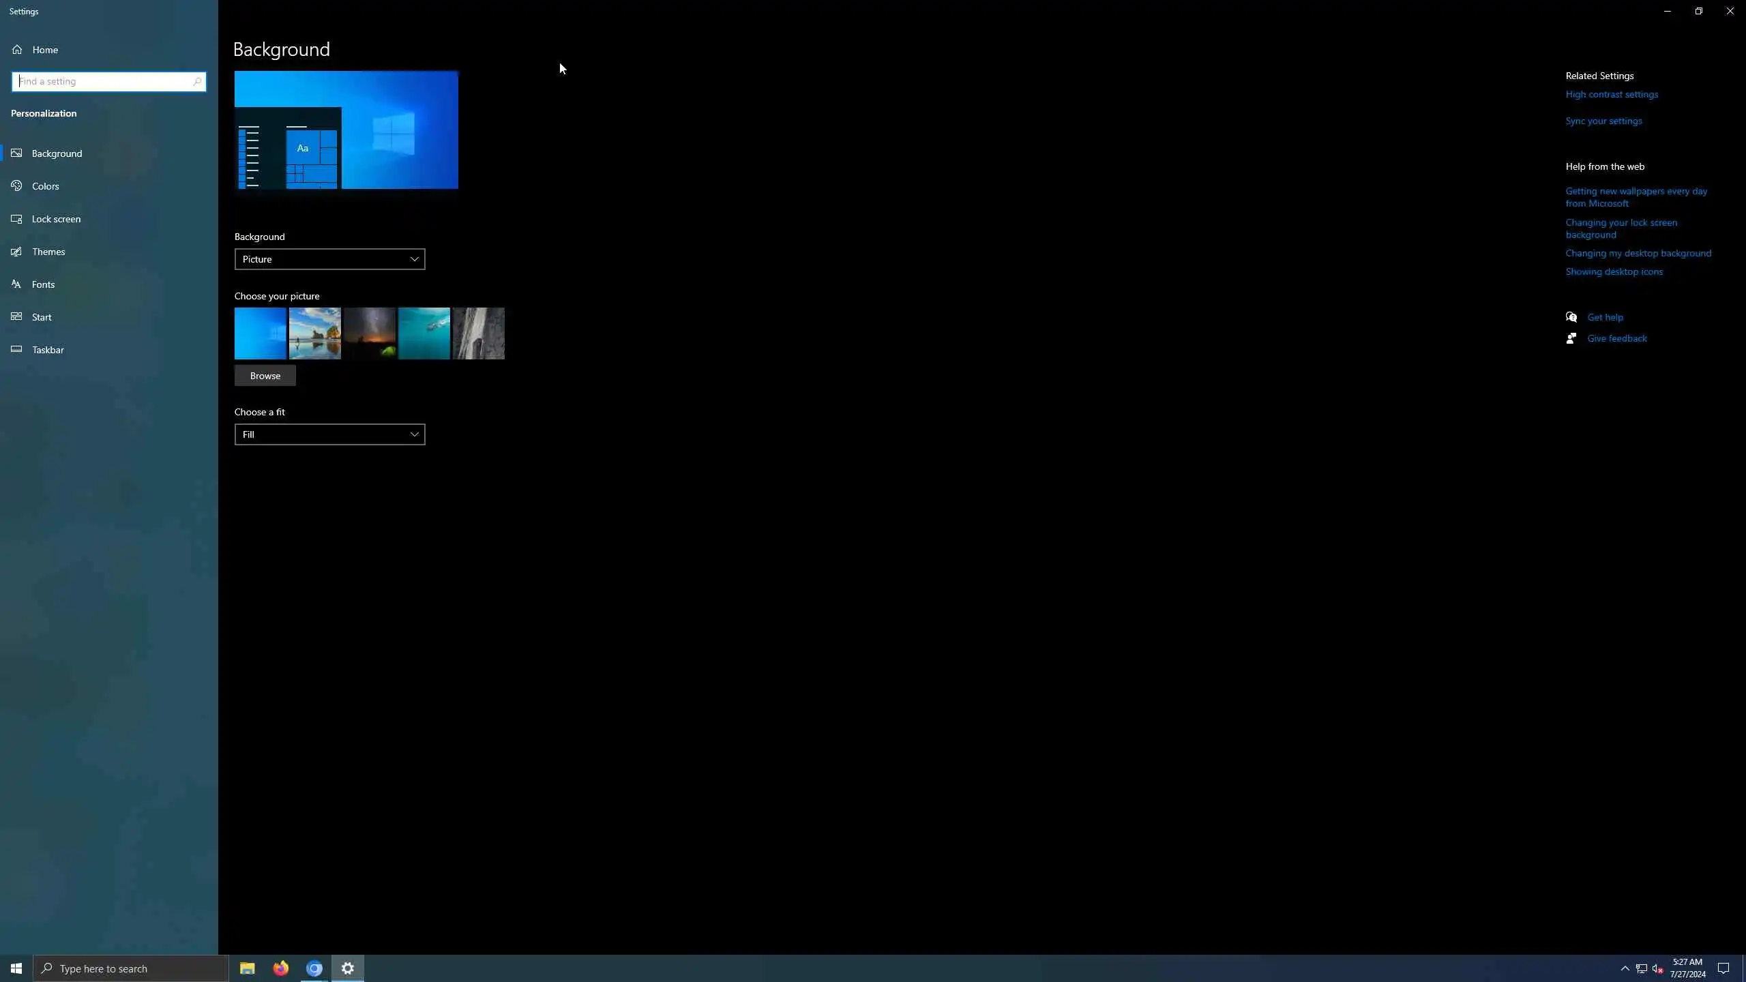Click the Get help chat icon
This screenshot has width=1746, height=982.
click(1571, 317)
